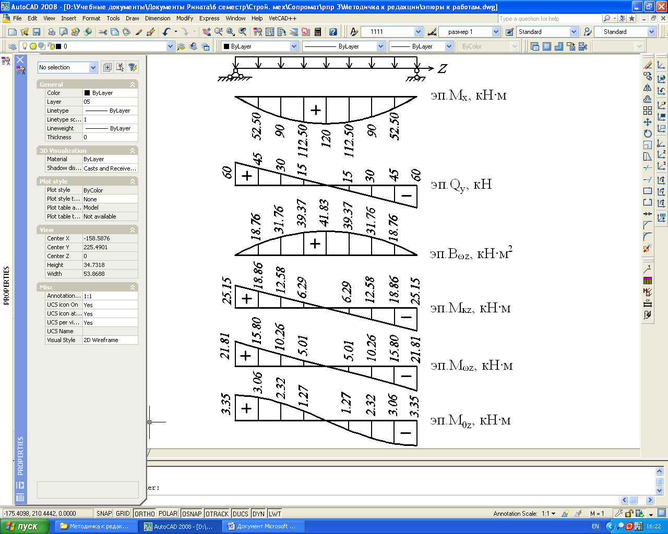Open the Modify menu
The width and height of the screenshot is (668, 534).
pos(185,18)
